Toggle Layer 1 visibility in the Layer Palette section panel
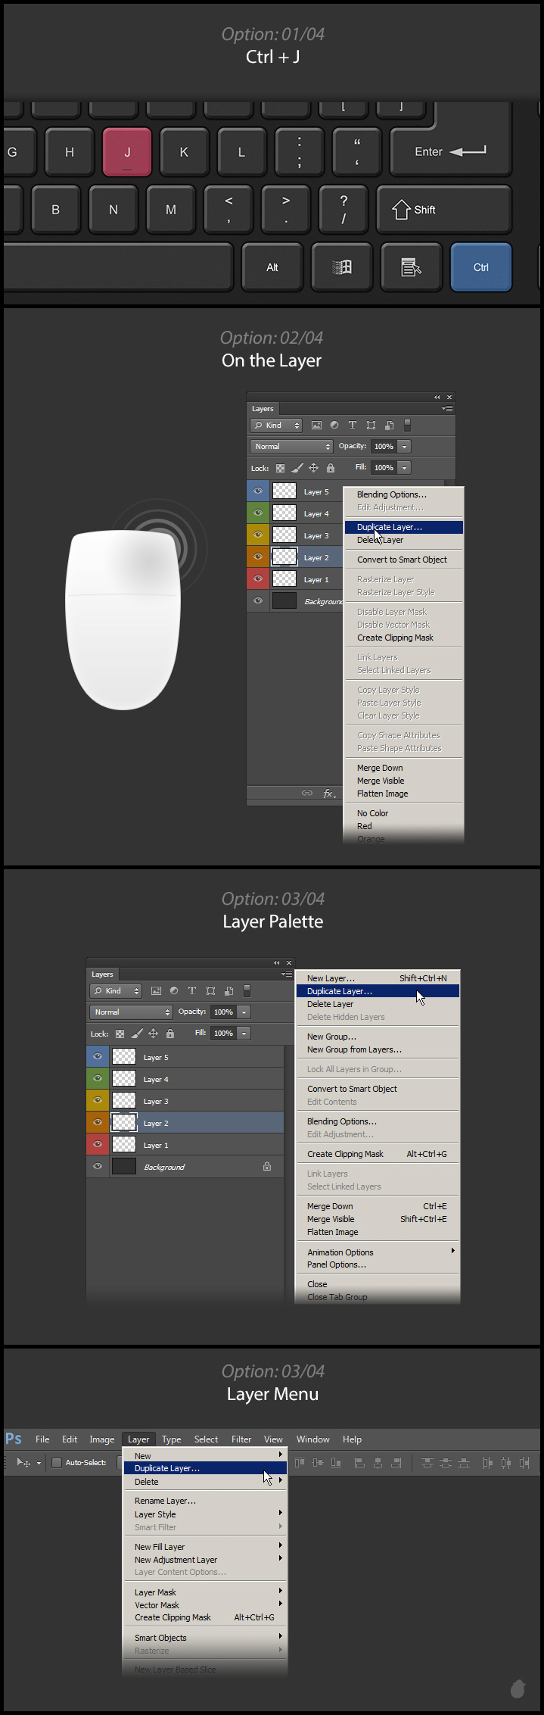This screenshot has height=1715, width=544. [x=98, y=1145]
